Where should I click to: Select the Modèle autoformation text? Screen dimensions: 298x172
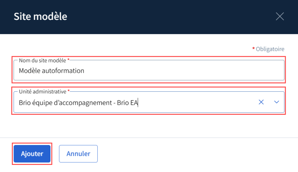coord(52,71)
